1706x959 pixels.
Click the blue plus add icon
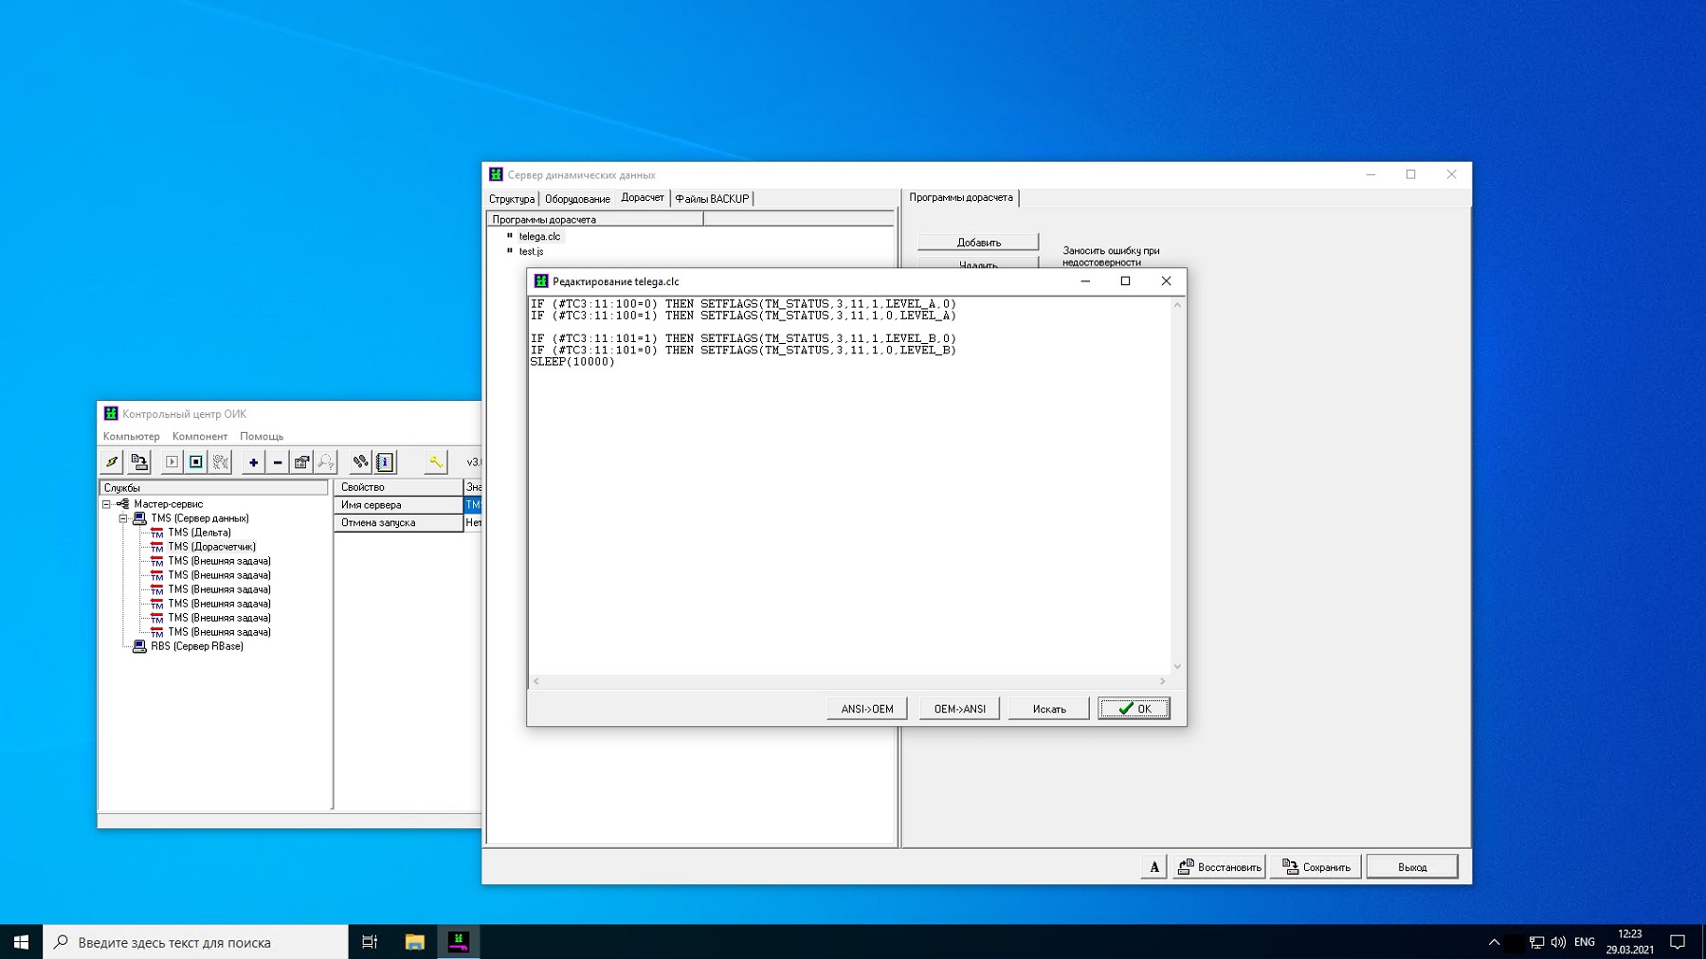tap(253, 462)
